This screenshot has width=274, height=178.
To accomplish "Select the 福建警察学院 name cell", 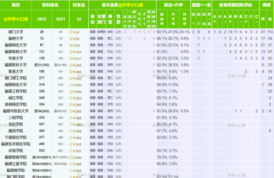I will (16, 157).
